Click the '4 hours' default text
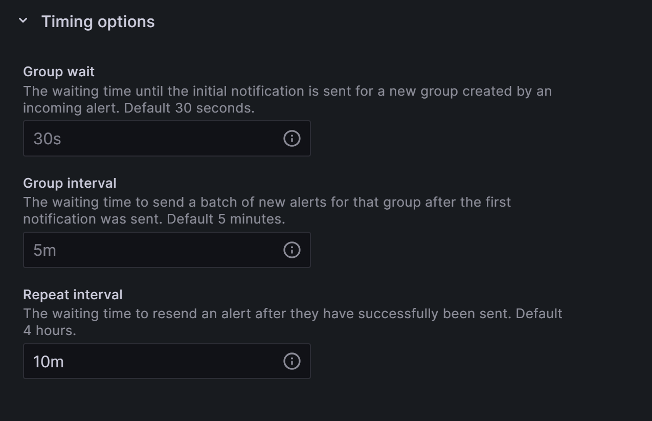 click(50, 331)
